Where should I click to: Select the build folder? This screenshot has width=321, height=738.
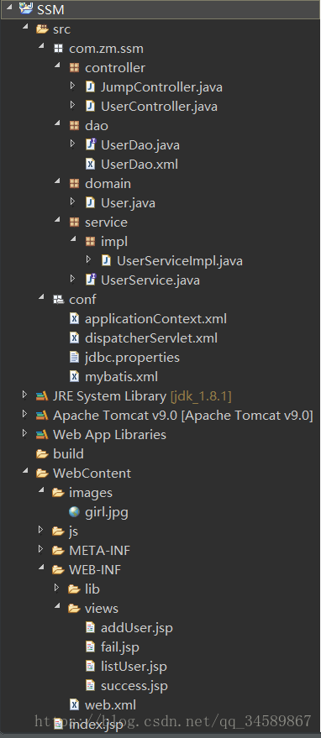pos(68,453)
